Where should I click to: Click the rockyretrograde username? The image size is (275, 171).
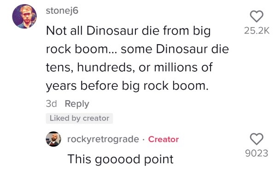click(103, 139)
